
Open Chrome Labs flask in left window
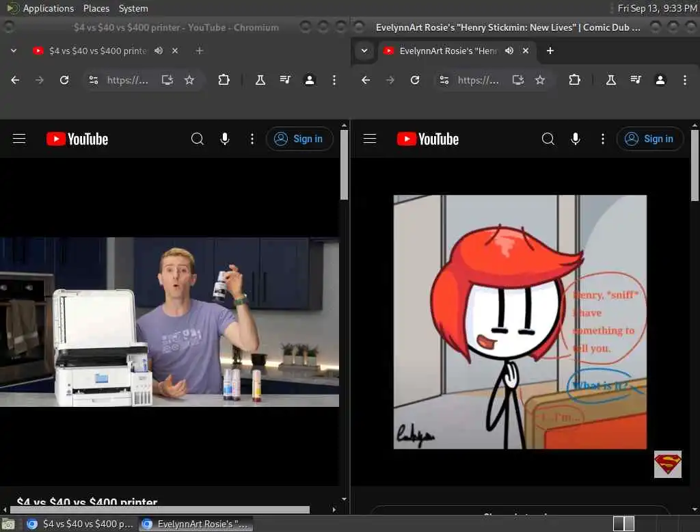(260, 80)
